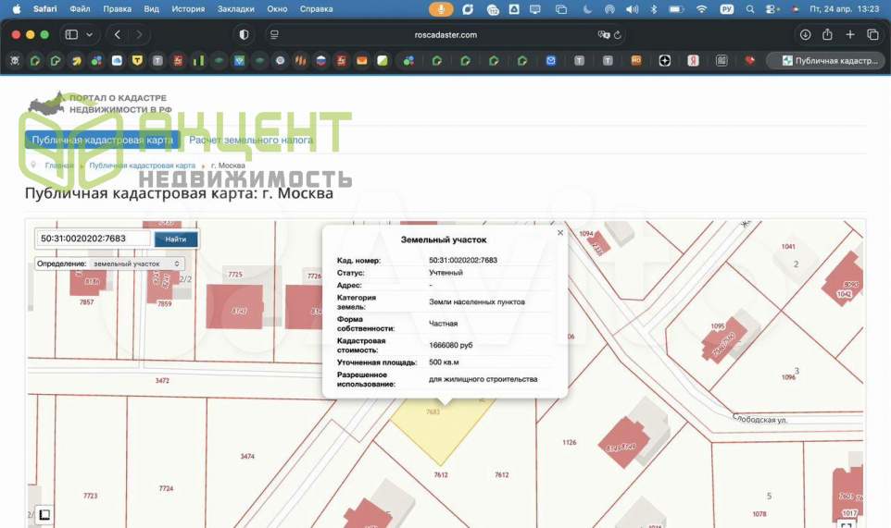Follow the Главная breadcrumb link
The image size is (891, 528).
pos(59,165)
